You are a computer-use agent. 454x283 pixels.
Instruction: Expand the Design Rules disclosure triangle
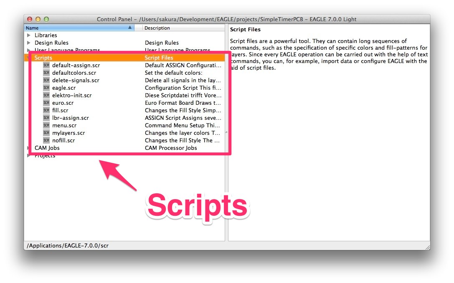29,43
